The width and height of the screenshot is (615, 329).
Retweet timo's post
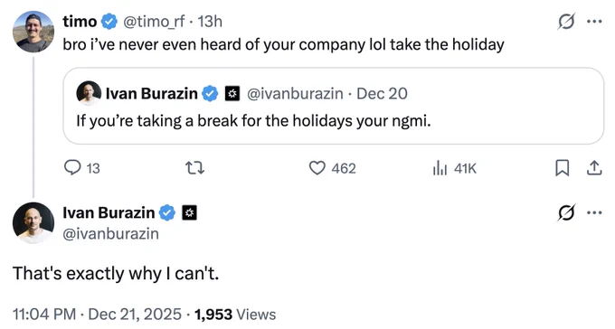click(x=194, y=168)
